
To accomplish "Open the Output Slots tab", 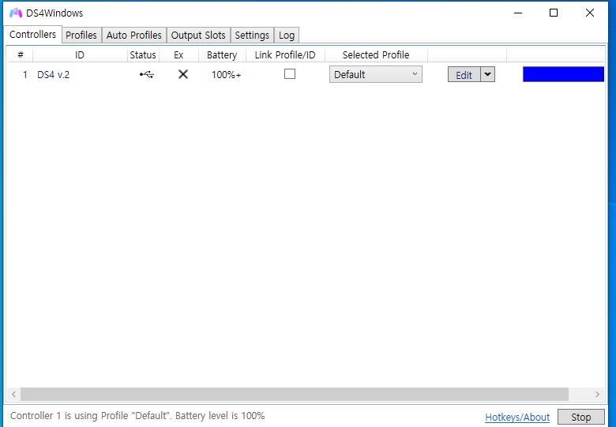I will [x=198, y=35].
